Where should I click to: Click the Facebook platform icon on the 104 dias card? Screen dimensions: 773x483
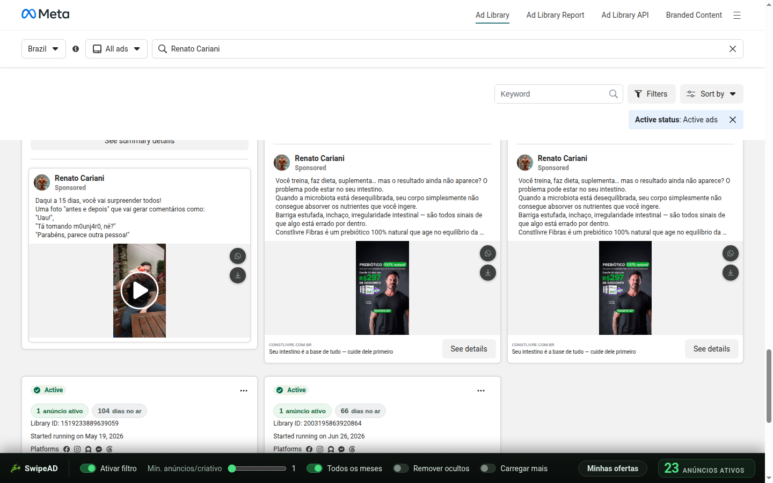coord(67,449)
